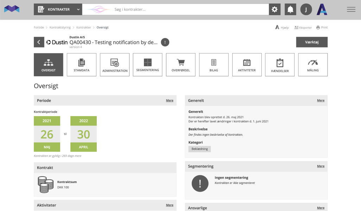361x211 pixels.
Task: Go to Forside breadcrumb
Action: coord(39,27)
